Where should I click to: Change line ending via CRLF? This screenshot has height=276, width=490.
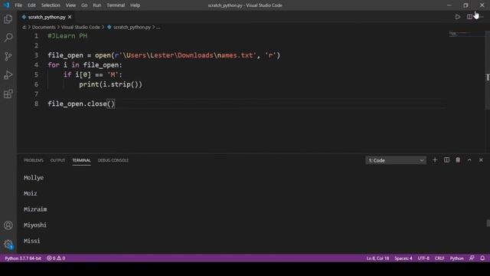[x=439, y=258]
